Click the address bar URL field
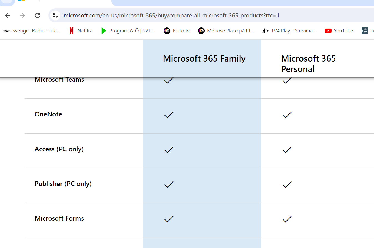Screen dimensions: 374x248 click(x=172, y=16)
